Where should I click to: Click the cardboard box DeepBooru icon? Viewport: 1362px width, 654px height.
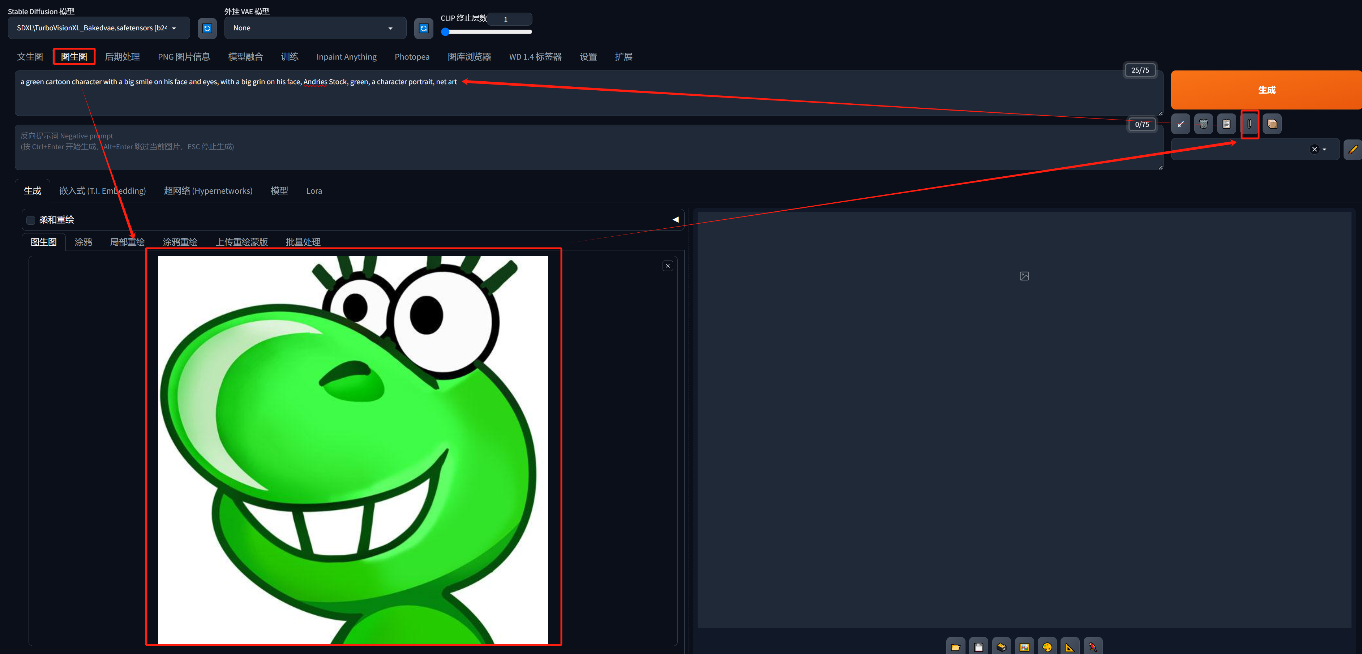1272,124
